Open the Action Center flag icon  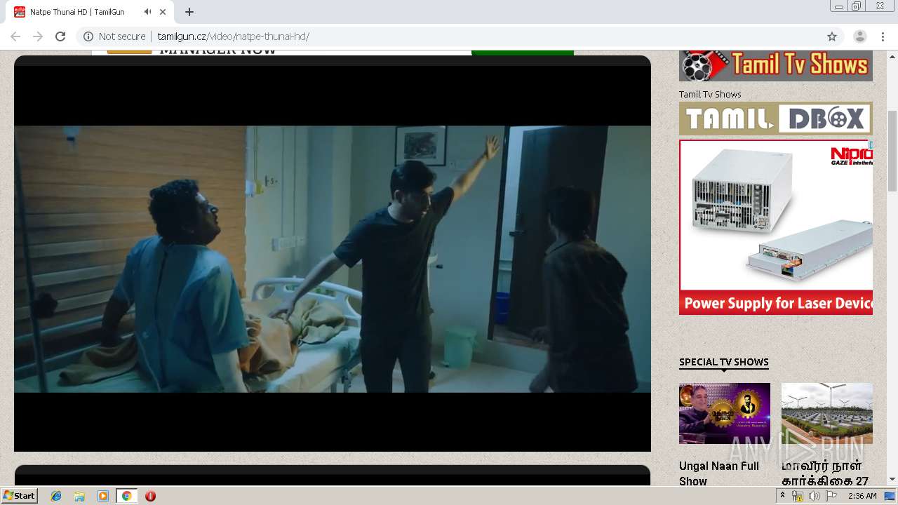831,496
